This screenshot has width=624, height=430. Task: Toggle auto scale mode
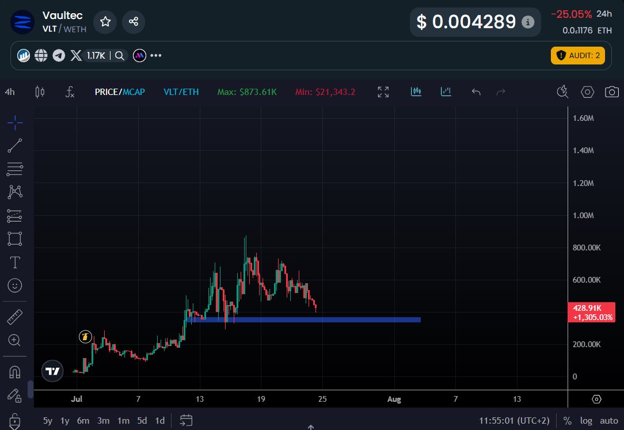coord(609,420)
